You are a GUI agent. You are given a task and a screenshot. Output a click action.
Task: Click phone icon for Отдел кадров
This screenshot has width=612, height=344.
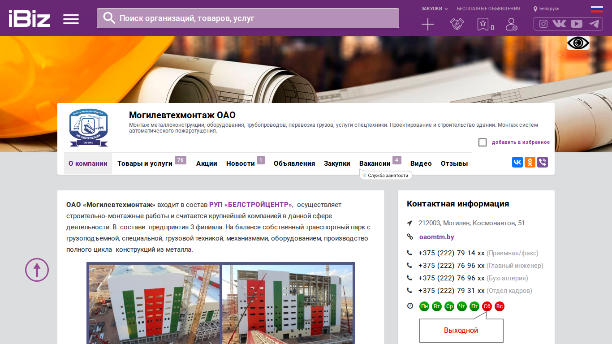tap(409, 291)
